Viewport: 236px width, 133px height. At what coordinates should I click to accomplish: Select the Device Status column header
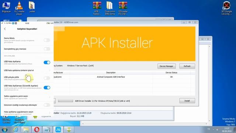tap(171, 72)
